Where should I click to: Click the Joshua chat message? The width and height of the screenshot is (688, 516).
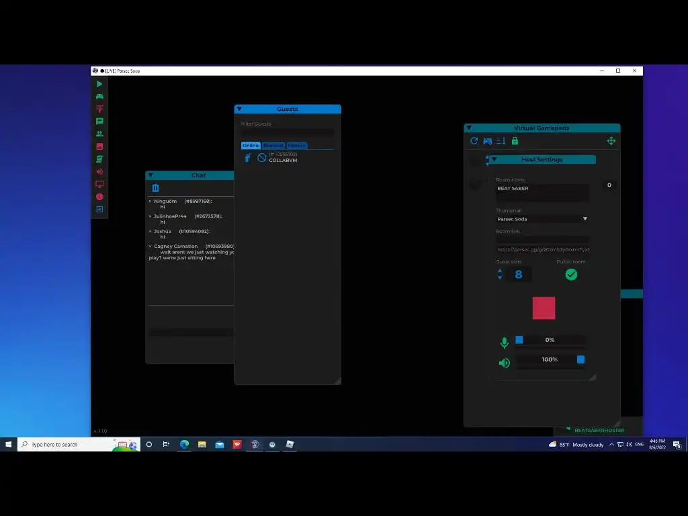[179, 234]
